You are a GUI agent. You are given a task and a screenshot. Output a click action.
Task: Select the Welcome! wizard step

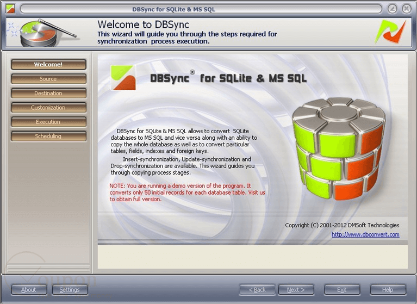(48, 65)
